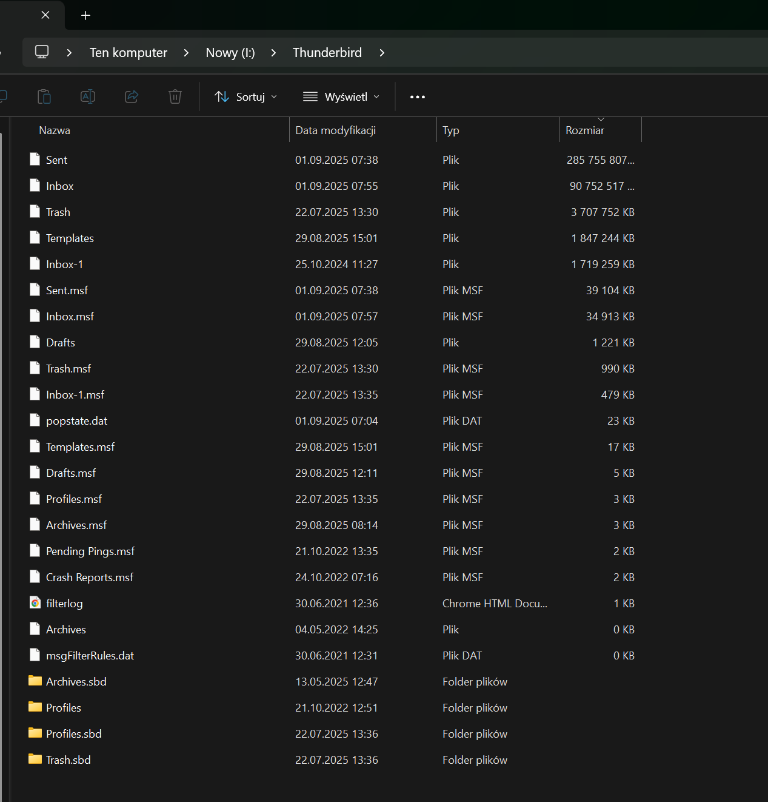Open the three-dot More options menu
The image size is (768, 802).
point(417,97)
